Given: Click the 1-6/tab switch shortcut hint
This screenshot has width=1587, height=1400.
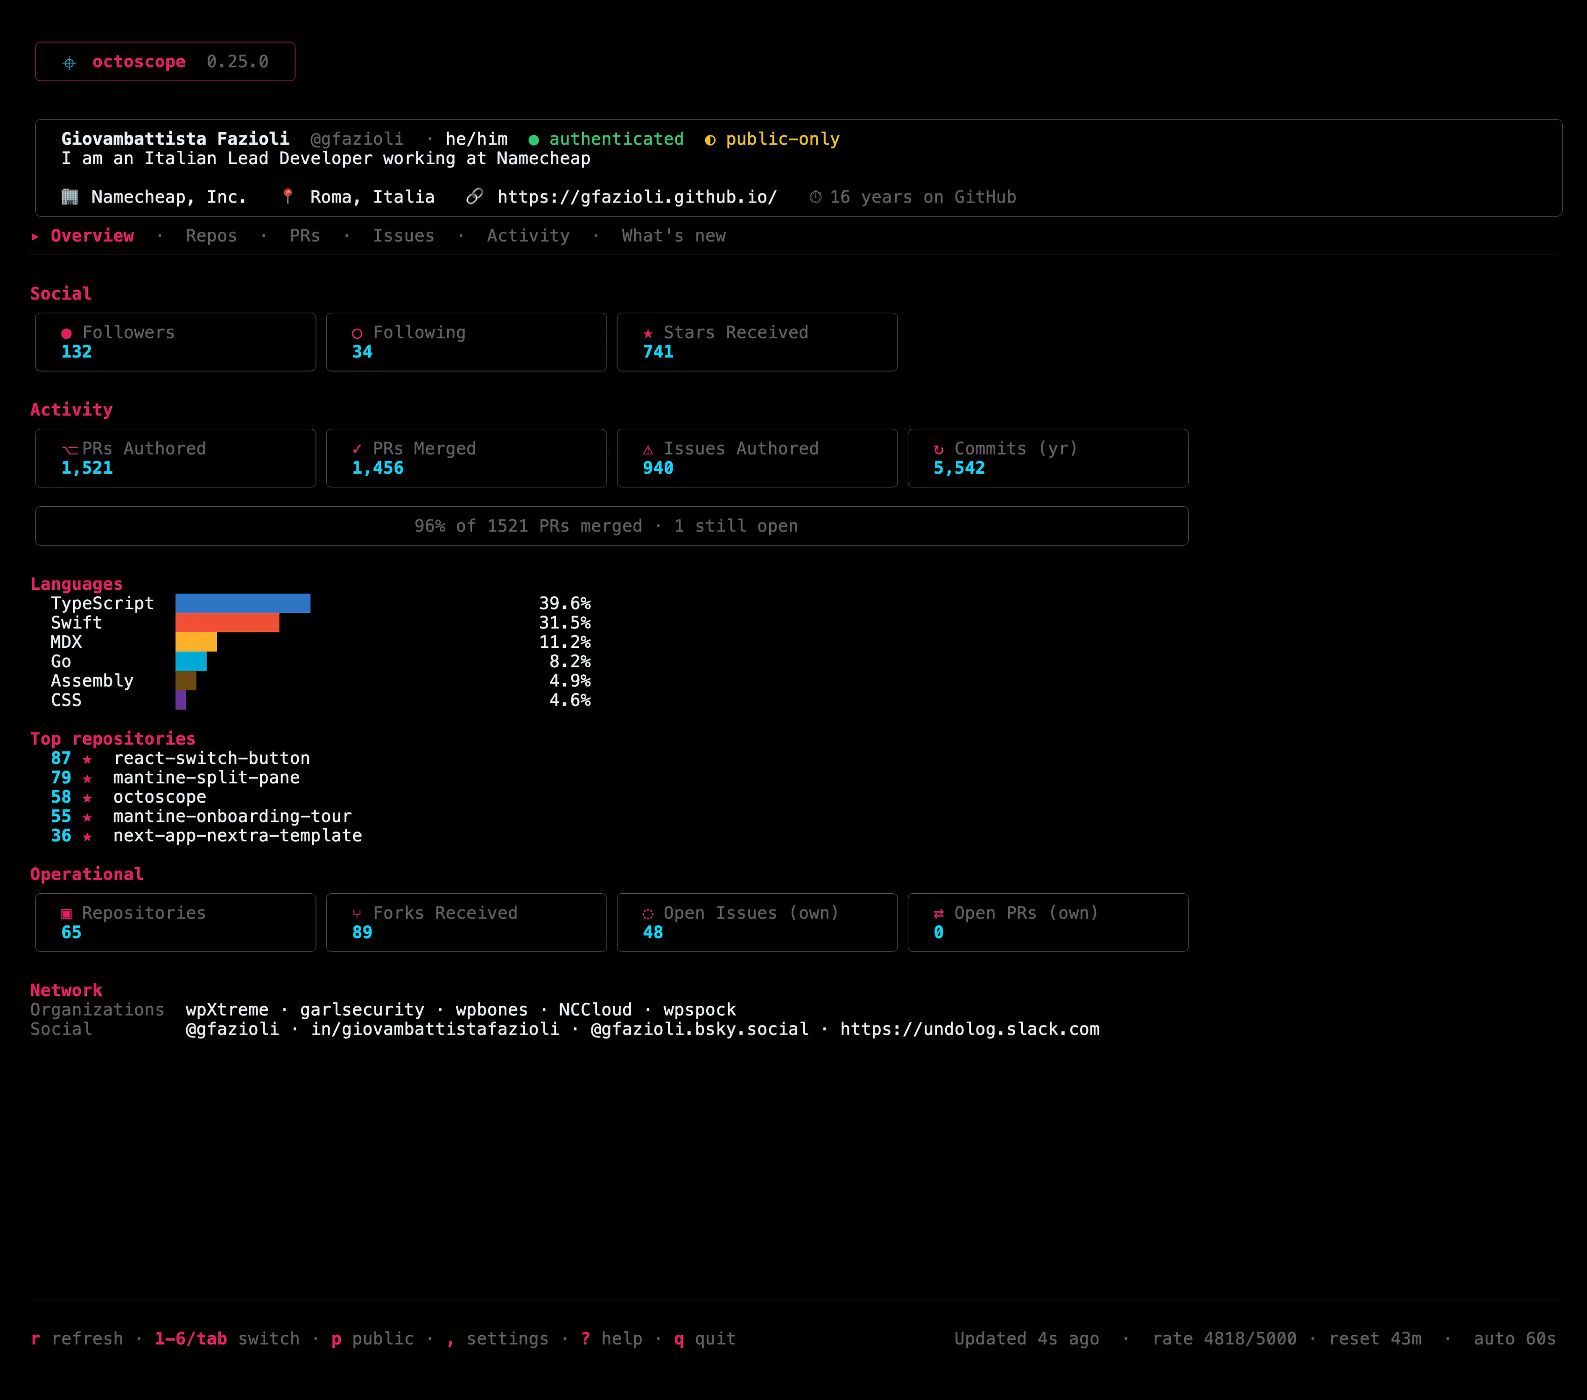Looking at the screenshot, I should [x=227, y=1339].
